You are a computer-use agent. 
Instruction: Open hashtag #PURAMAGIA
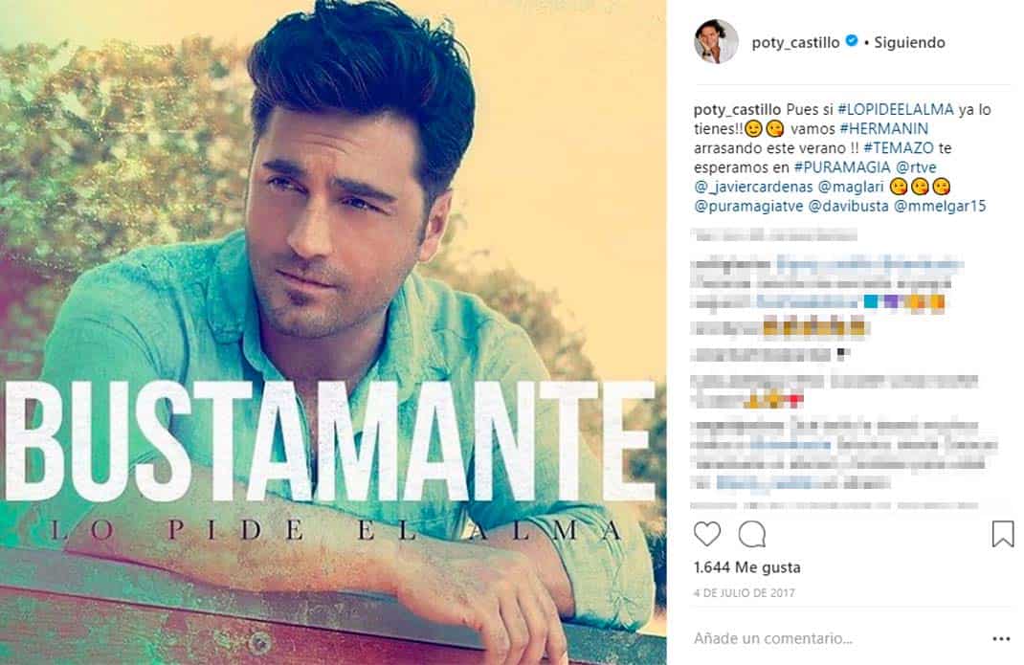[x=842, y=167]
